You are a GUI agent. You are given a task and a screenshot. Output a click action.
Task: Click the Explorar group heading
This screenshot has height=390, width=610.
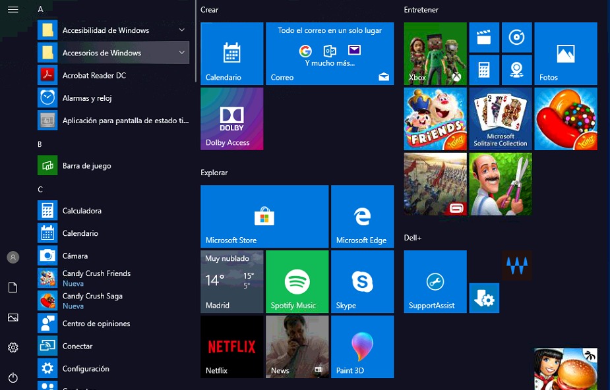(214, 173)
